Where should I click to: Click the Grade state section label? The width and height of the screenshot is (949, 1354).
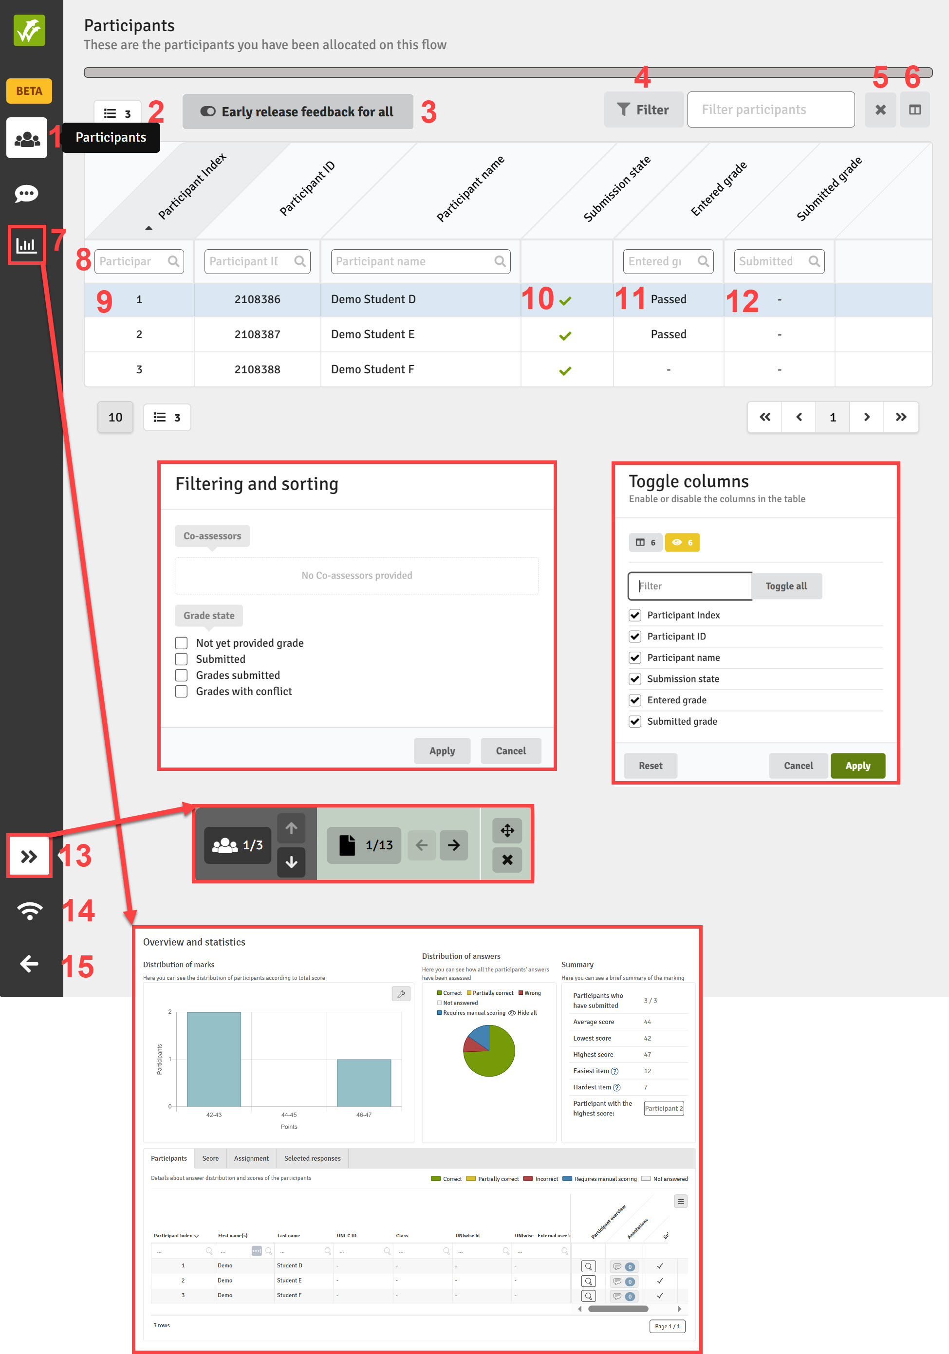click(209, 616)
